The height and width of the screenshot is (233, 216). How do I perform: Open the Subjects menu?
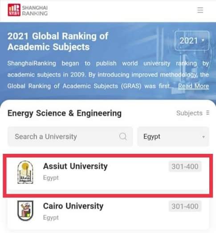tap(193, 113)
